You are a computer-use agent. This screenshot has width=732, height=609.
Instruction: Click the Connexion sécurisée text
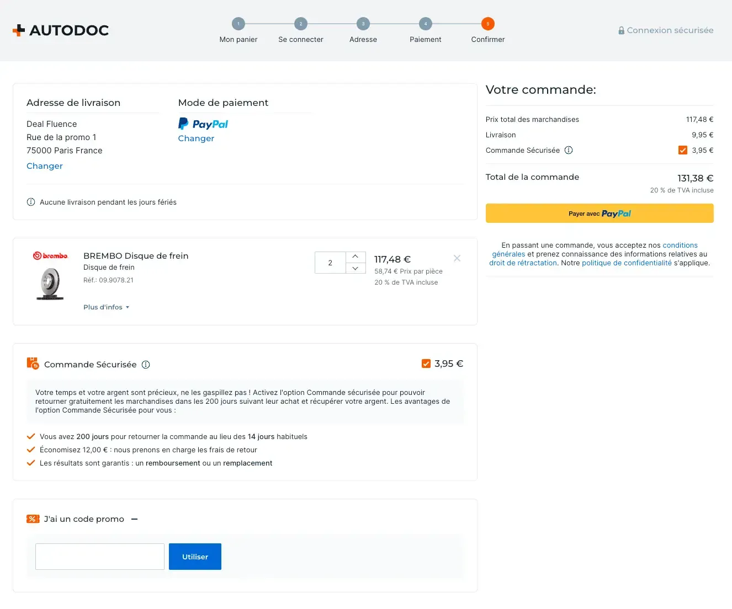(670, 30)
